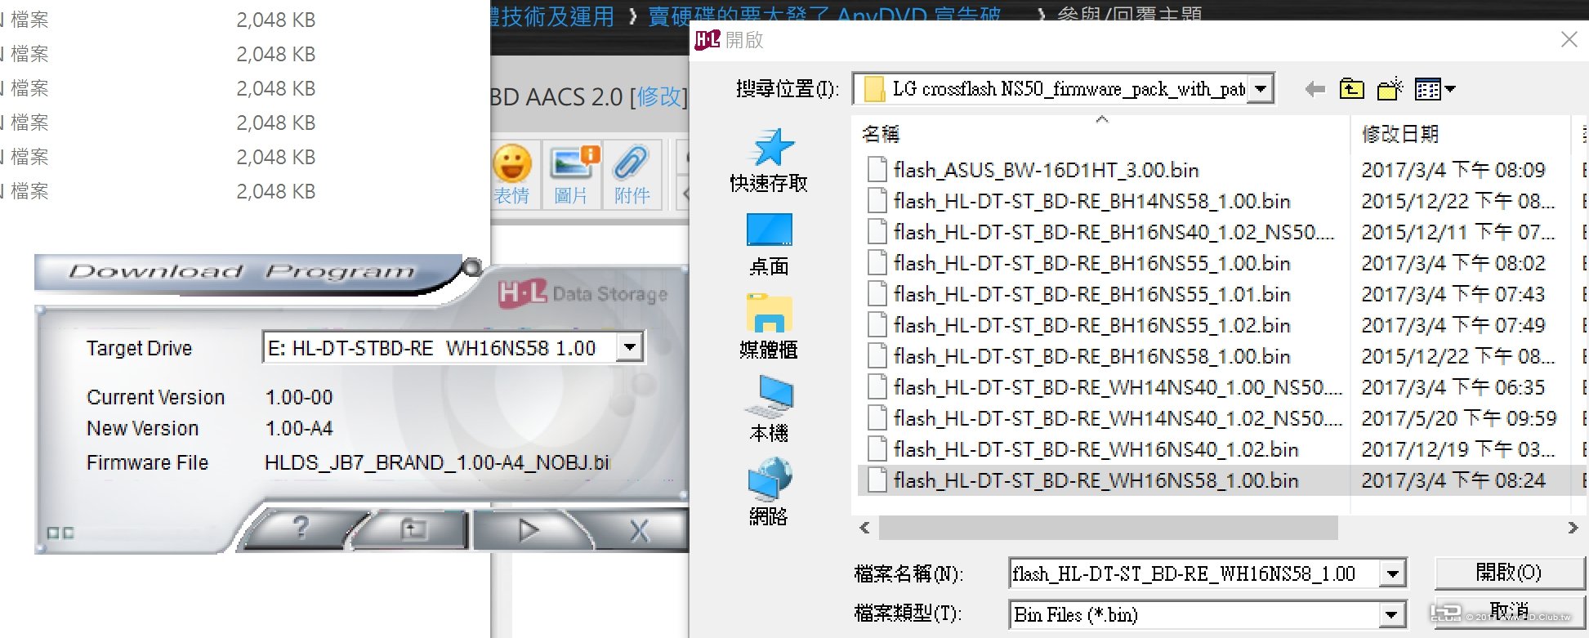Viewport: 1589px width, 638px height.
Task: Select file flash_HL-DT-ST_BD-RE_BH16NS55_1.02.bin
Action: coord(1092,325)
